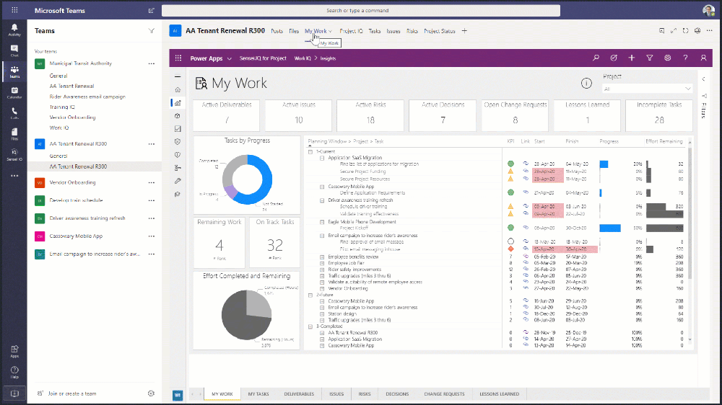Switch to MY TASKS report tab

coord(258,394)
